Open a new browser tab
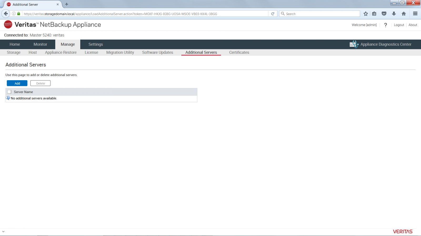421x236 pixels. tap(67, 4)
